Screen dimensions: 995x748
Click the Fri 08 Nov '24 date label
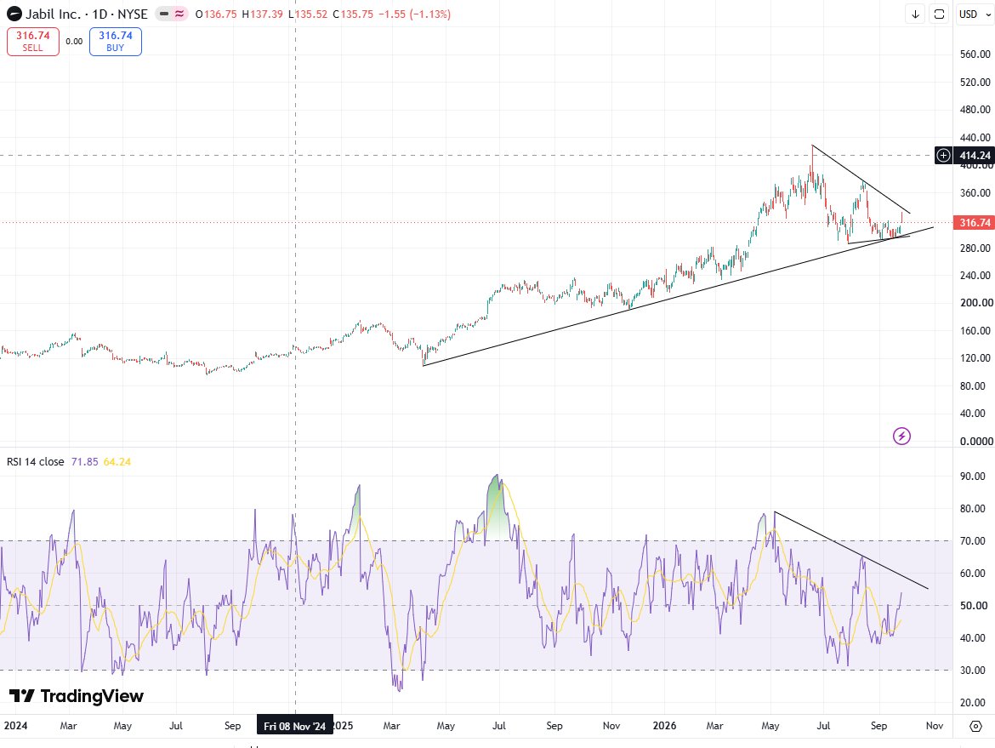point(295,726)
